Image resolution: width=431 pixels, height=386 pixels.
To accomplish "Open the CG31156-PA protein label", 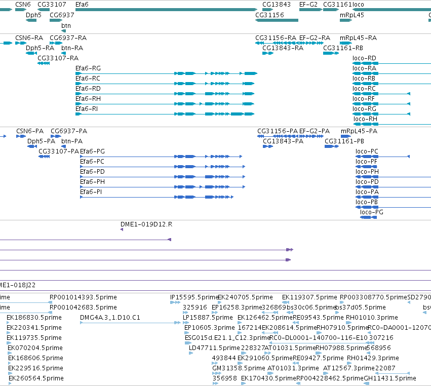I will (x=278, y=131).
